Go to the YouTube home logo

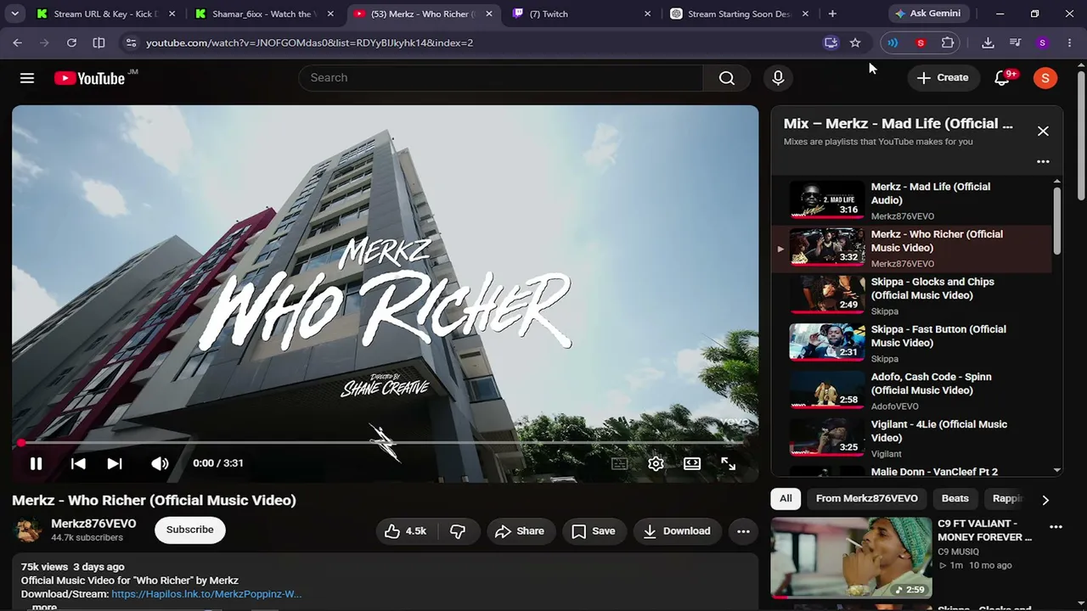[89, 78]
